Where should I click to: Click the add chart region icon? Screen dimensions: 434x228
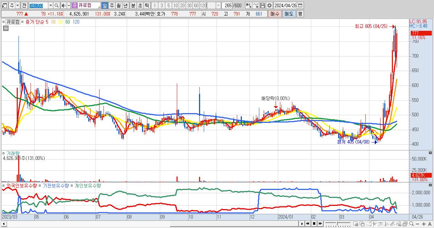click(356, 224)
